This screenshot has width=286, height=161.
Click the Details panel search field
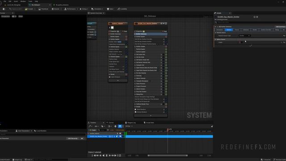pos(249,22)
